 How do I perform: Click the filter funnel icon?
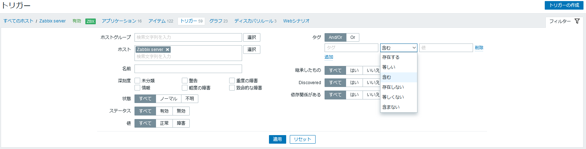click(577, 21)
